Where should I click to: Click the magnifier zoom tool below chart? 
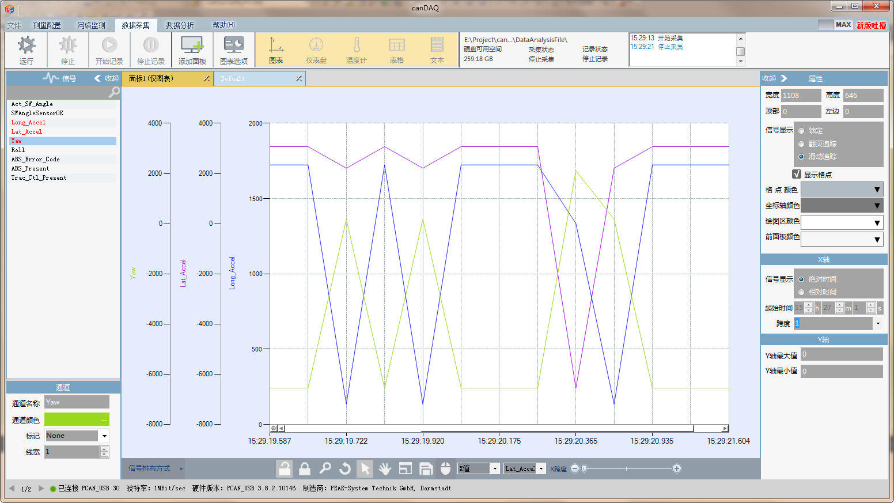[325, 468]
